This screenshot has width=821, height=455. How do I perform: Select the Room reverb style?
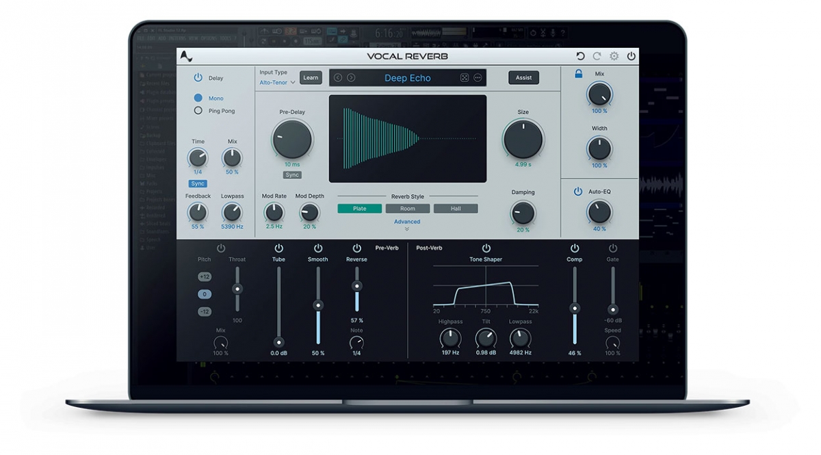tap(408, 209)
